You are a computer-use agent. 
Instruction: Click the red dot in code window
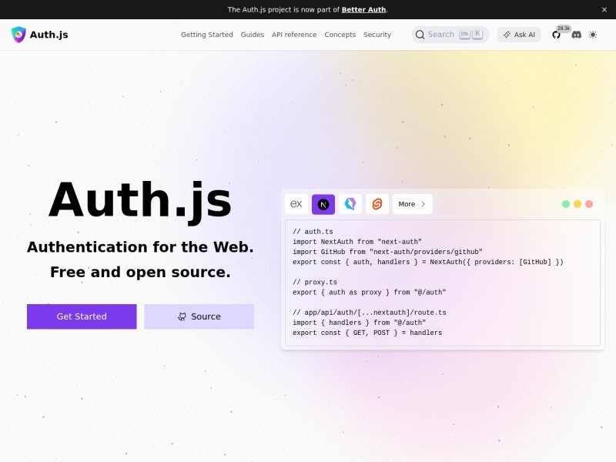[x=589, y=204]
